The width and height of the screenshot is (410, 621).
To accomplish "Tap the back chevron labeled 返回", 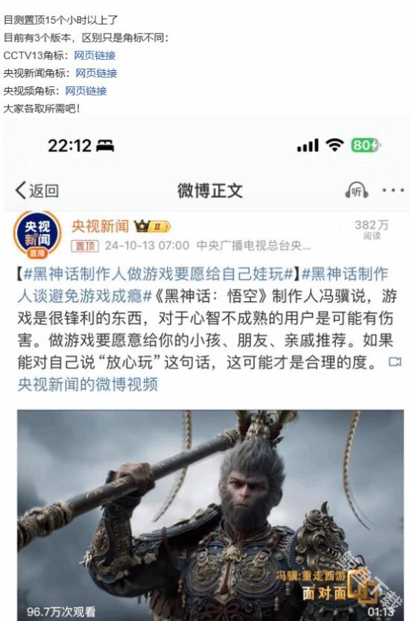I will click(x=37, y=191).
